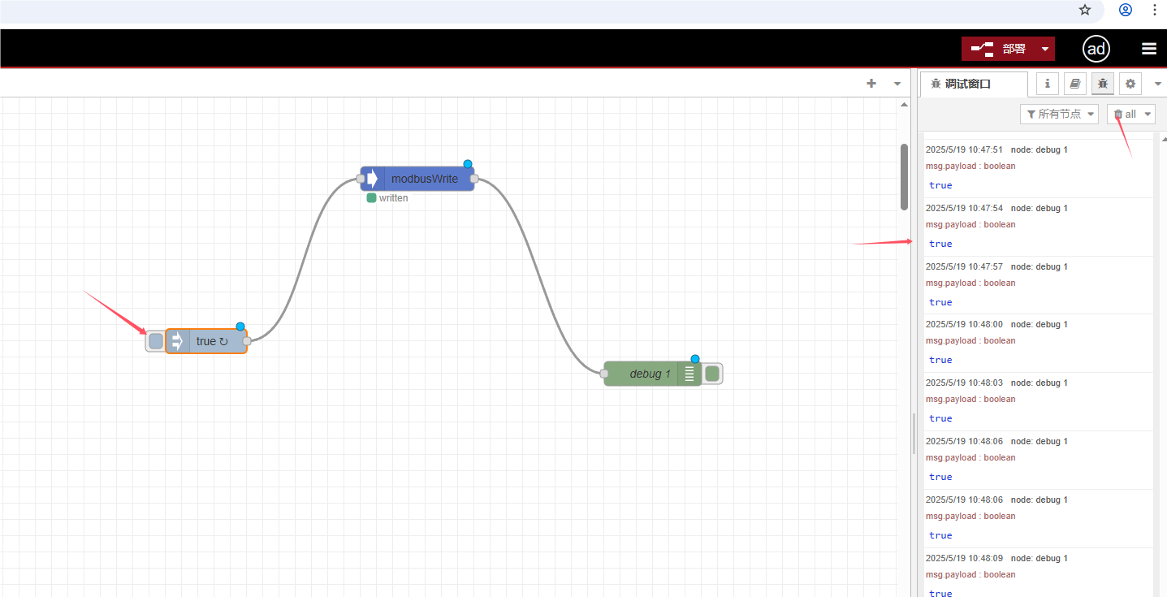Click msg.payload label of 10:48:00 message
The image size is (1167, 597).
point(970,341)
